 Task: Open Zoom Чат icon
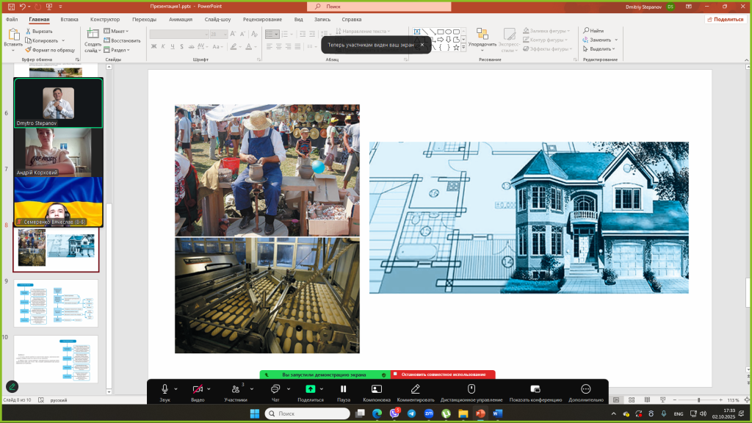coord(275,389)
